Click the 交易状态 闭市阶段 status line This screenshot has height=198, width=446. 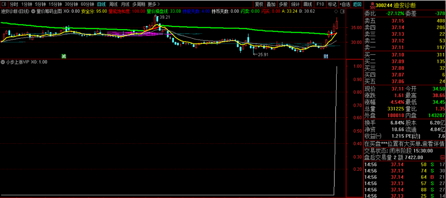tap(399, 151)
